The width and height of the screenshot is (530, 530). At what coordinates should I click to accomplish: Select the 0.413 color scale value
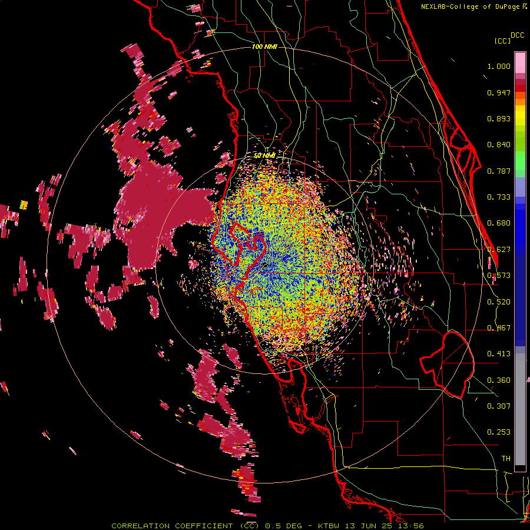499,354
